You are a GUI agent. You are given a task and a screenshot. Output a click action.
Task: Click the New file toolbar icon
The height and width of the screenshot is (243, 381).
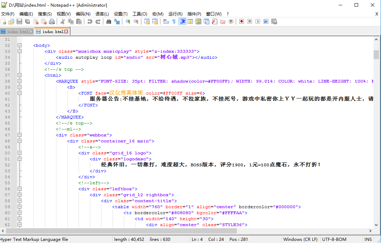pos(3,21)
